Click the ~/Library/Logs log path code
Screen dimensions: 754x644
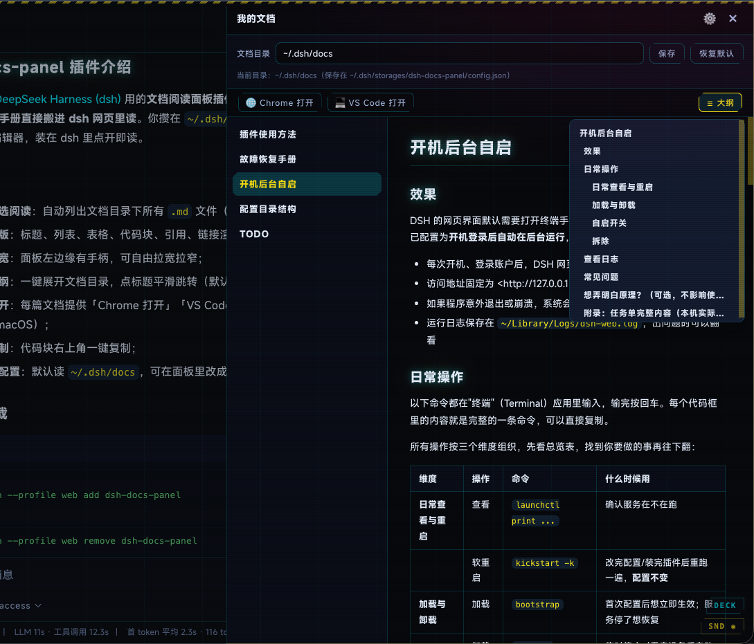click(x=569, y=323)
